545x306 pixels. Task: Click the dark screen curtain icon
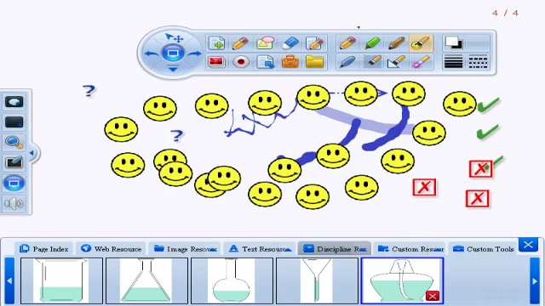point(14,122)
